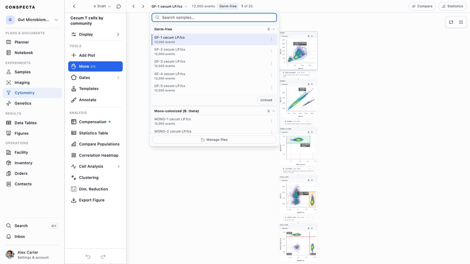Go to the previous sample arrow
This screenshot has width=470, height=264.
134,6
